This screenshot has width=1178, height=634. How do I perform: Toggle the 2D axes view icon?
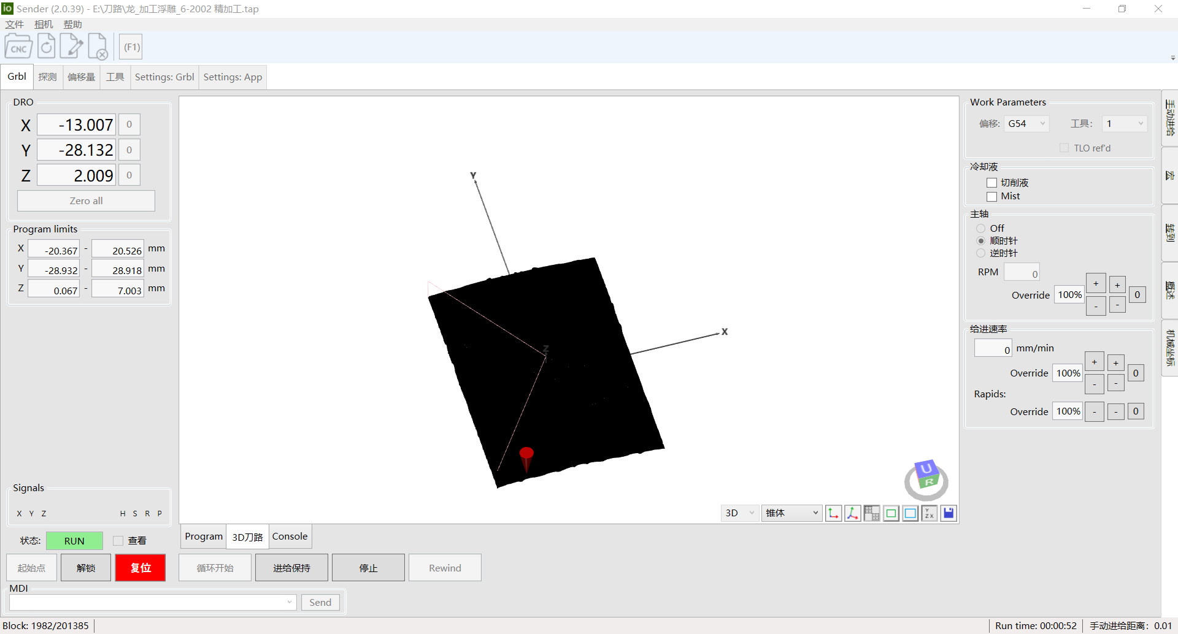pos(833,513)
